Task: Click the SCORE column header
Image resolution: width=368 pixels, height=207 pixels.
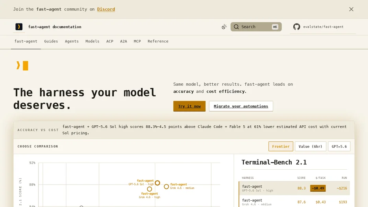Action: pyautogui.click(x=301, y=178)
